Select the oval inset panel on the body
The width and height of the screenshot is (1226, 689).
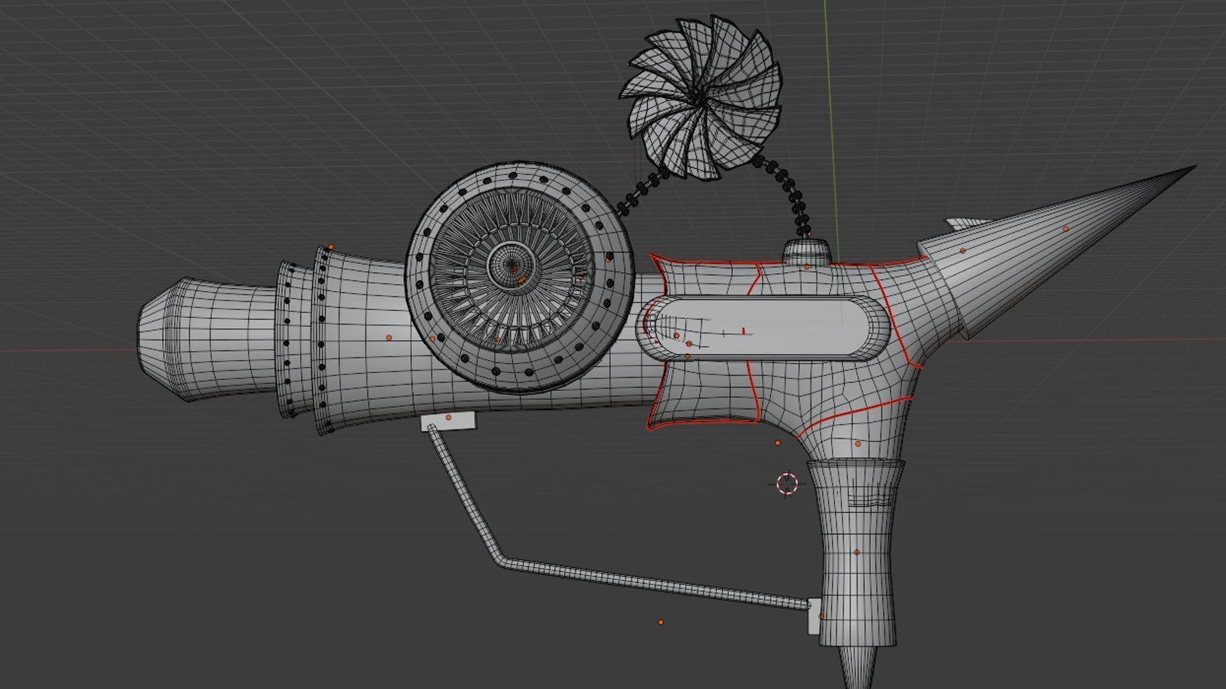pos(762,327)
